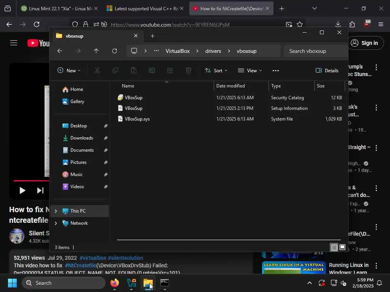This screenshot has width=390, height=292.
Task: Open the notifications bell in taskbar
Action: 380,283
